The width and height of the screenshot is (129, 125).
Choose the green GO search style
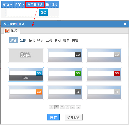[65, 74]
